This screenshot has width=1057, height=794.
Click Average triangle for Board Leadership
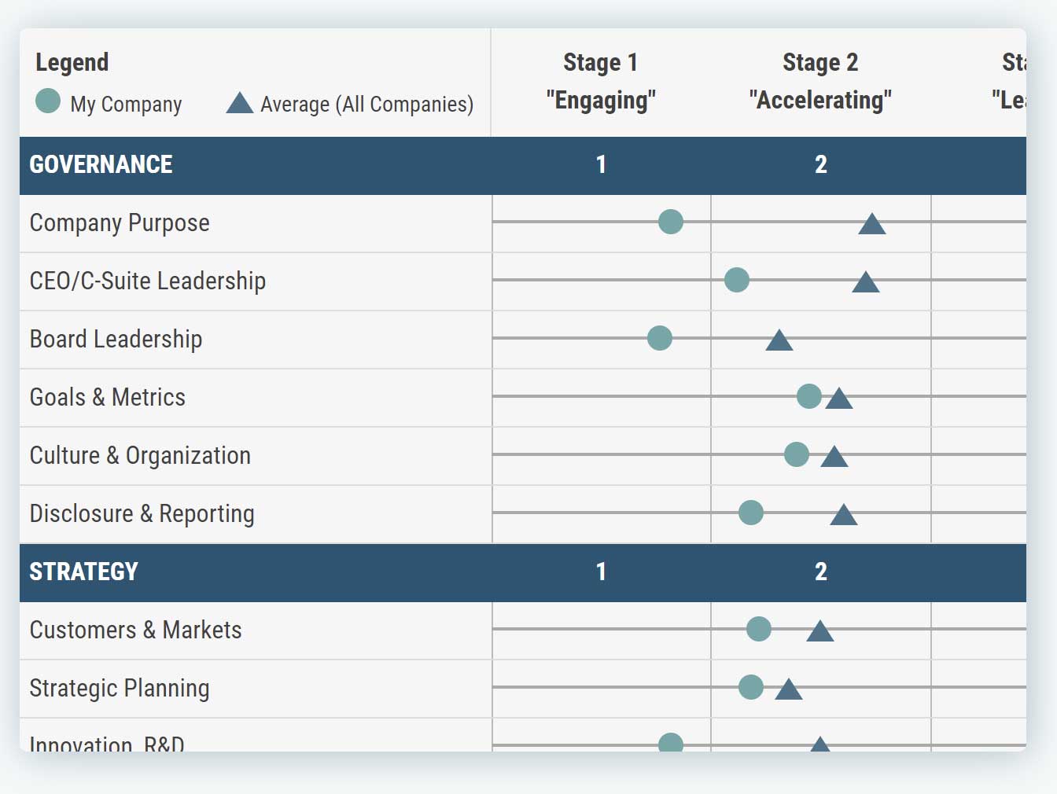coord(779,341)
